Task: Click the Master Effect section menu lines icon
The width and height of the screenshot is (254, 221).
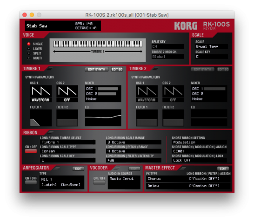Action: coord(183,168)
